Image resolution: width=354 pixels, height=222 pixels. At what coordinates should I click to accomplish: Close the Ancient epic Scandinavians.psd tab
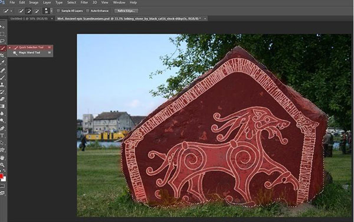coord(205,18)
